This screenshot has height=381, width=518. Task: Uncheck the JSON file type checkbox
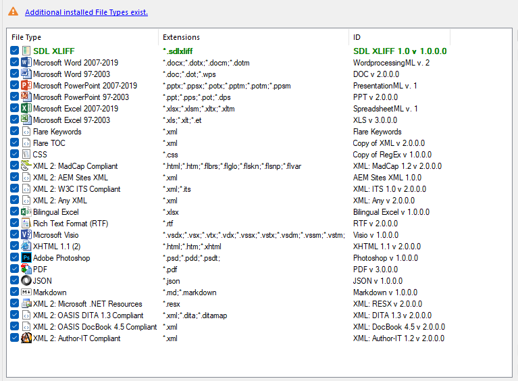(14, 280)
